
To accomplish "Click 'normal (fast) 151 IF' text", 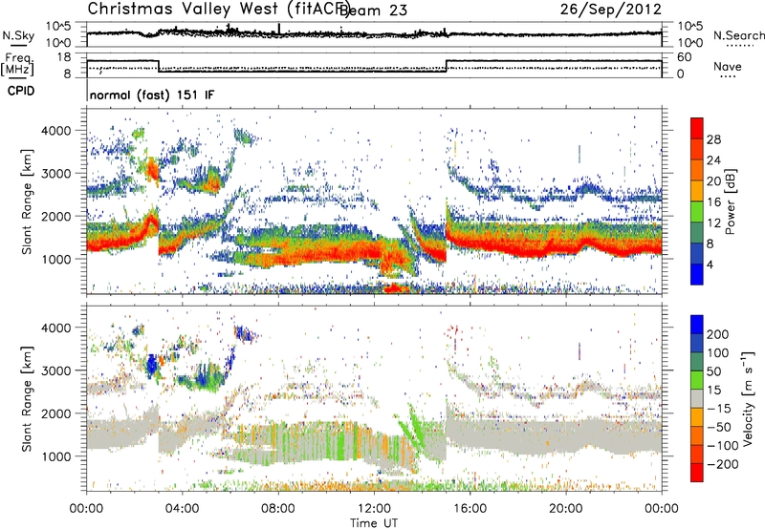I will [152, 95].
